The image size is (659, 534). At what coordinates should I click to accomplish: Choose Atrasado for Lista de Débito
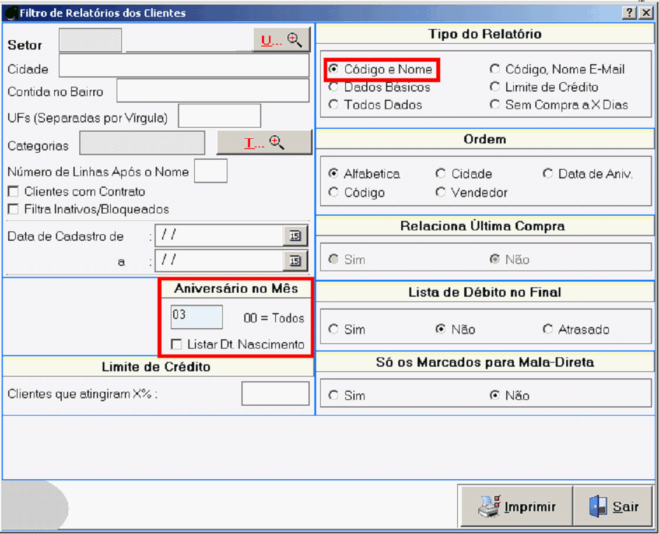pos(548,329)
